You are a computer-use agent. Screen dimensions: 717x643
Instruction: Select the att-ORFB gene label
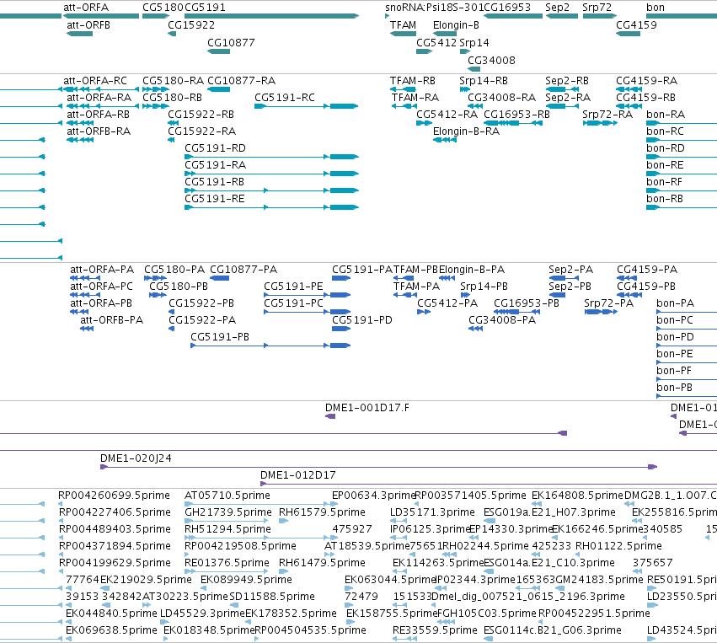click(x=88, y=25)
